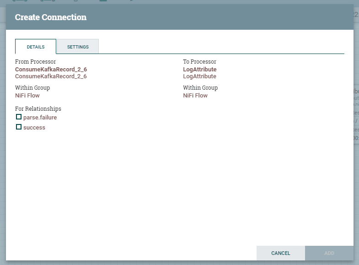The height and width of the screenshot is (265, 359).
Task: Click the non-bold LogAttribute processor type text
Action: [200, 76]
